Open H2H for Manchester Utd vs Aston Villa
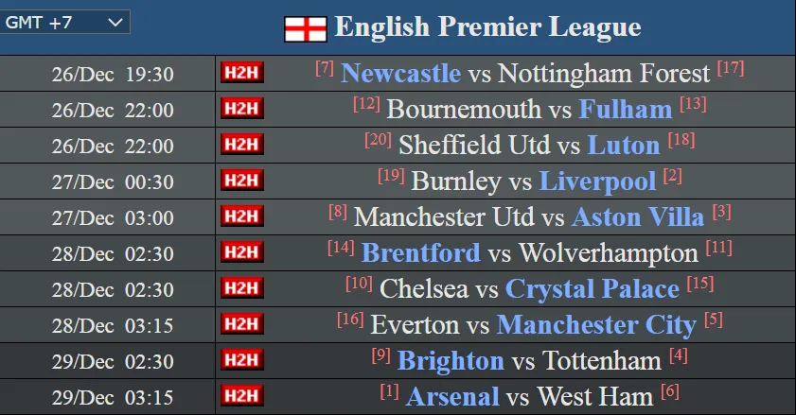Image resolution: width=796 pixels, height=415 pixels. (242, 216)
